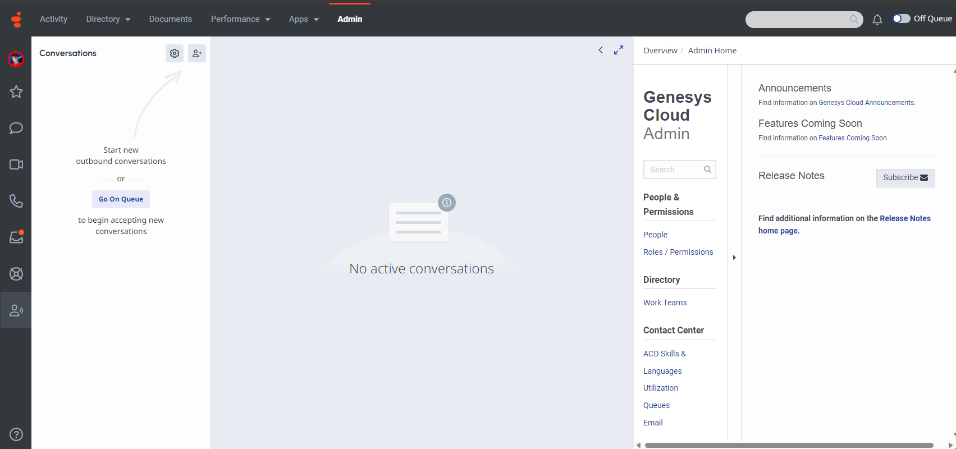Image resolution: width=956 pixels, height=449 pixels.
Task: Open the Roles / Permissions link
Action: 678,252
